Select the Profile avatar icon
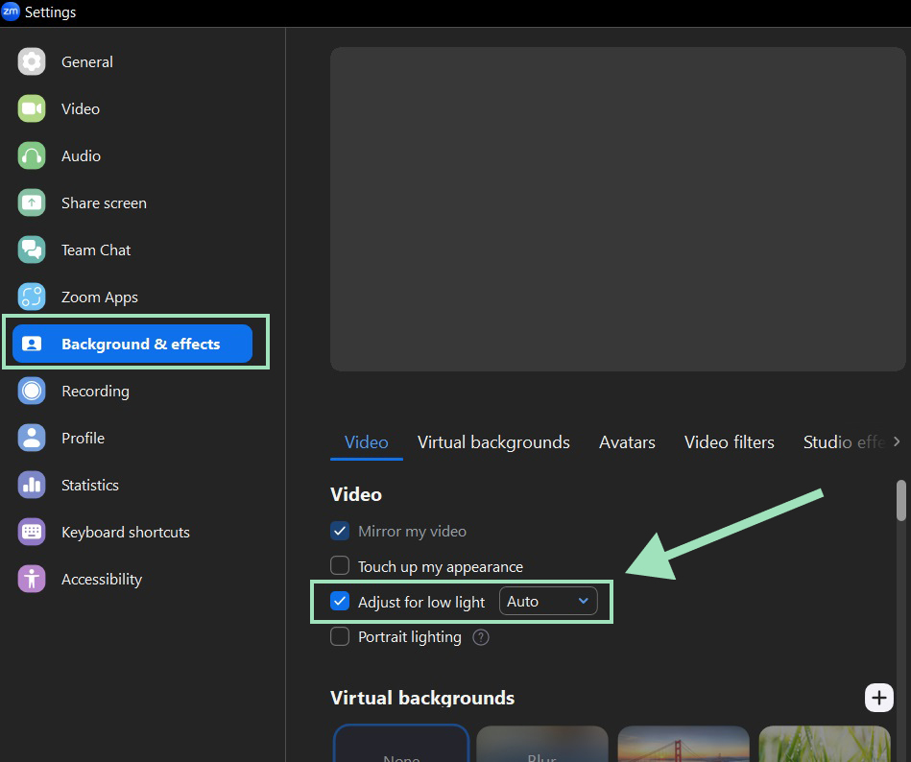Image resolution: width=911 pixels, height=762 pixels. tap(32, 438)
